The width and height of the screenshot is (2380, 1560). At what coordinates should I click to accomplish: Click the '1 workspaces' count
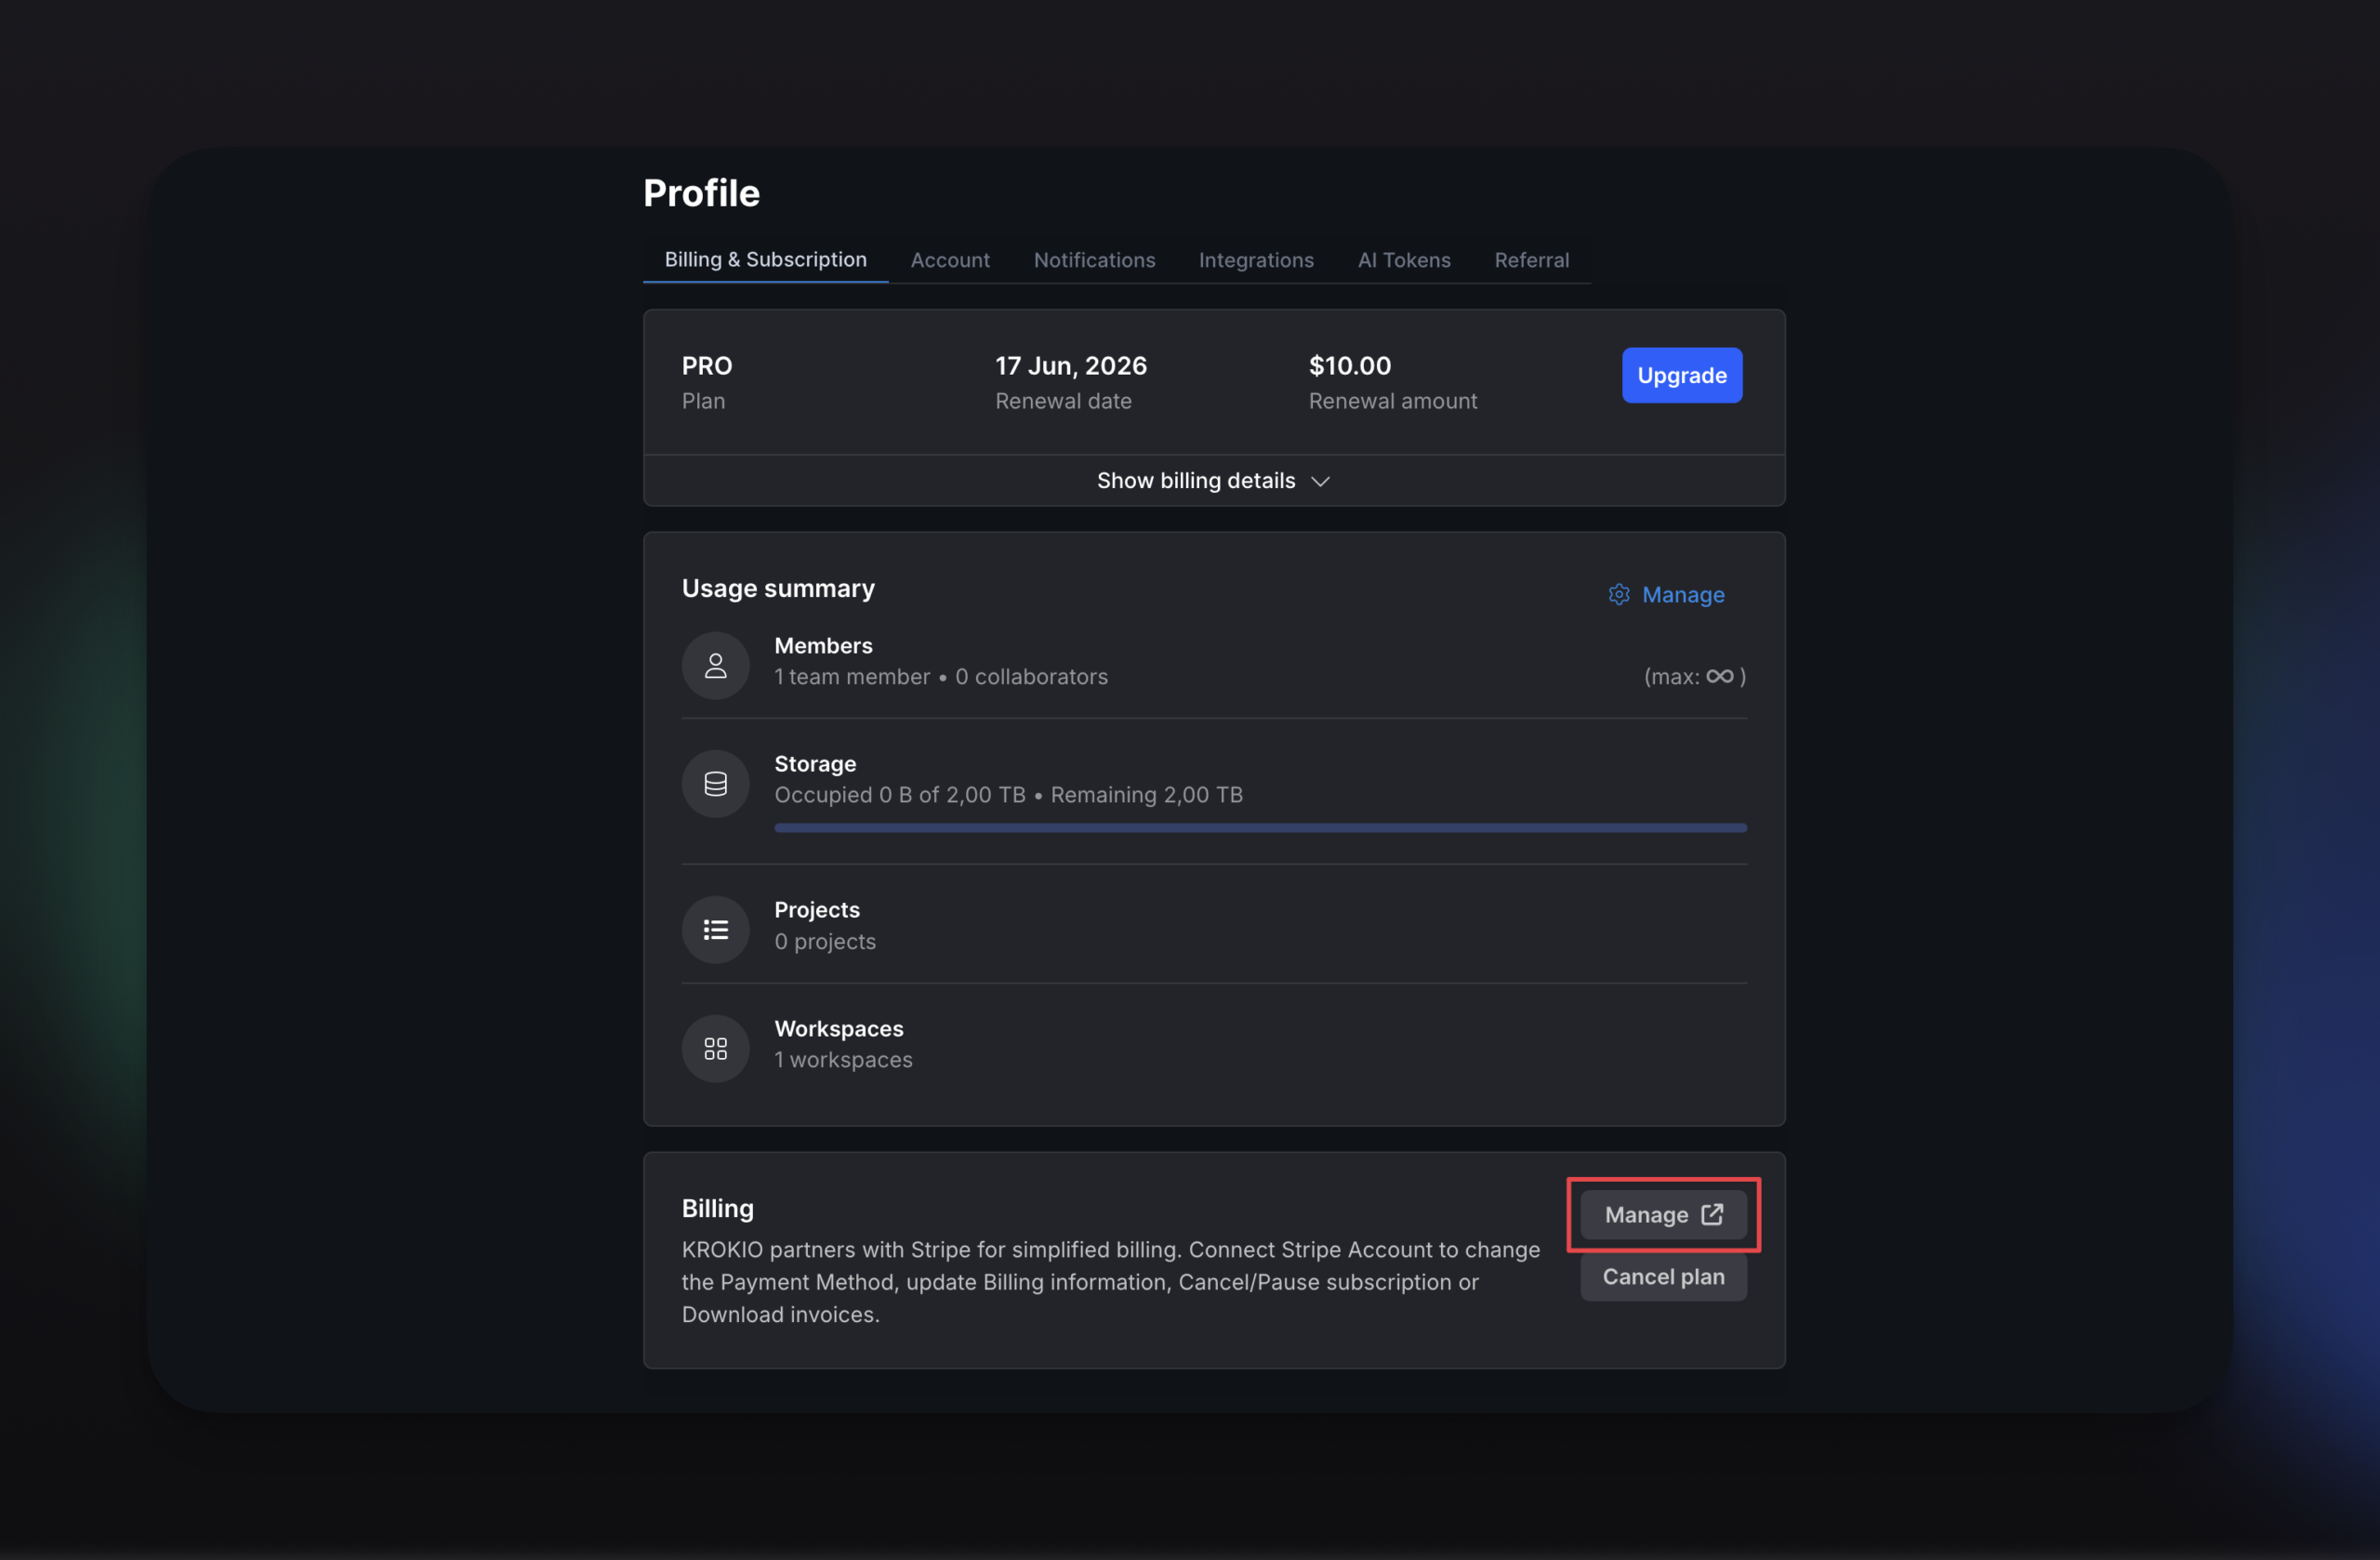pyautogui.click(x=843, y=1060)
